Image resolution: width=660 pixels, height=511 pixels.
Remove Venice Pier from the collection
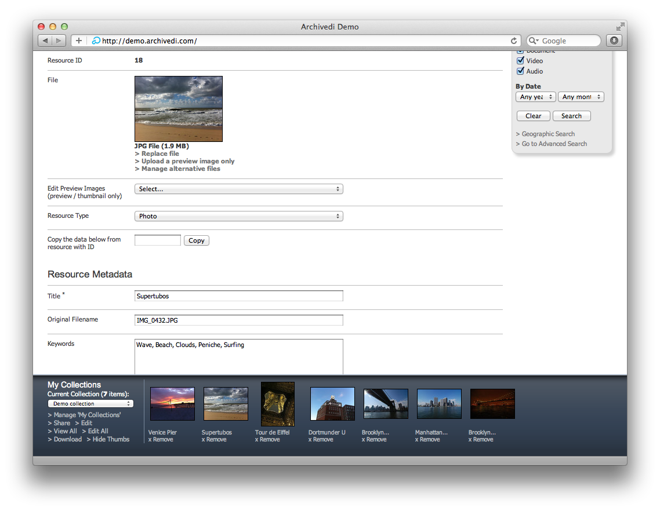tap(161, 440)
